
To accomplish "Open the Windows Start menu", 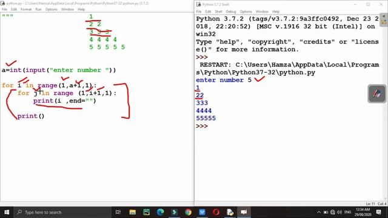I will (7, 212).
